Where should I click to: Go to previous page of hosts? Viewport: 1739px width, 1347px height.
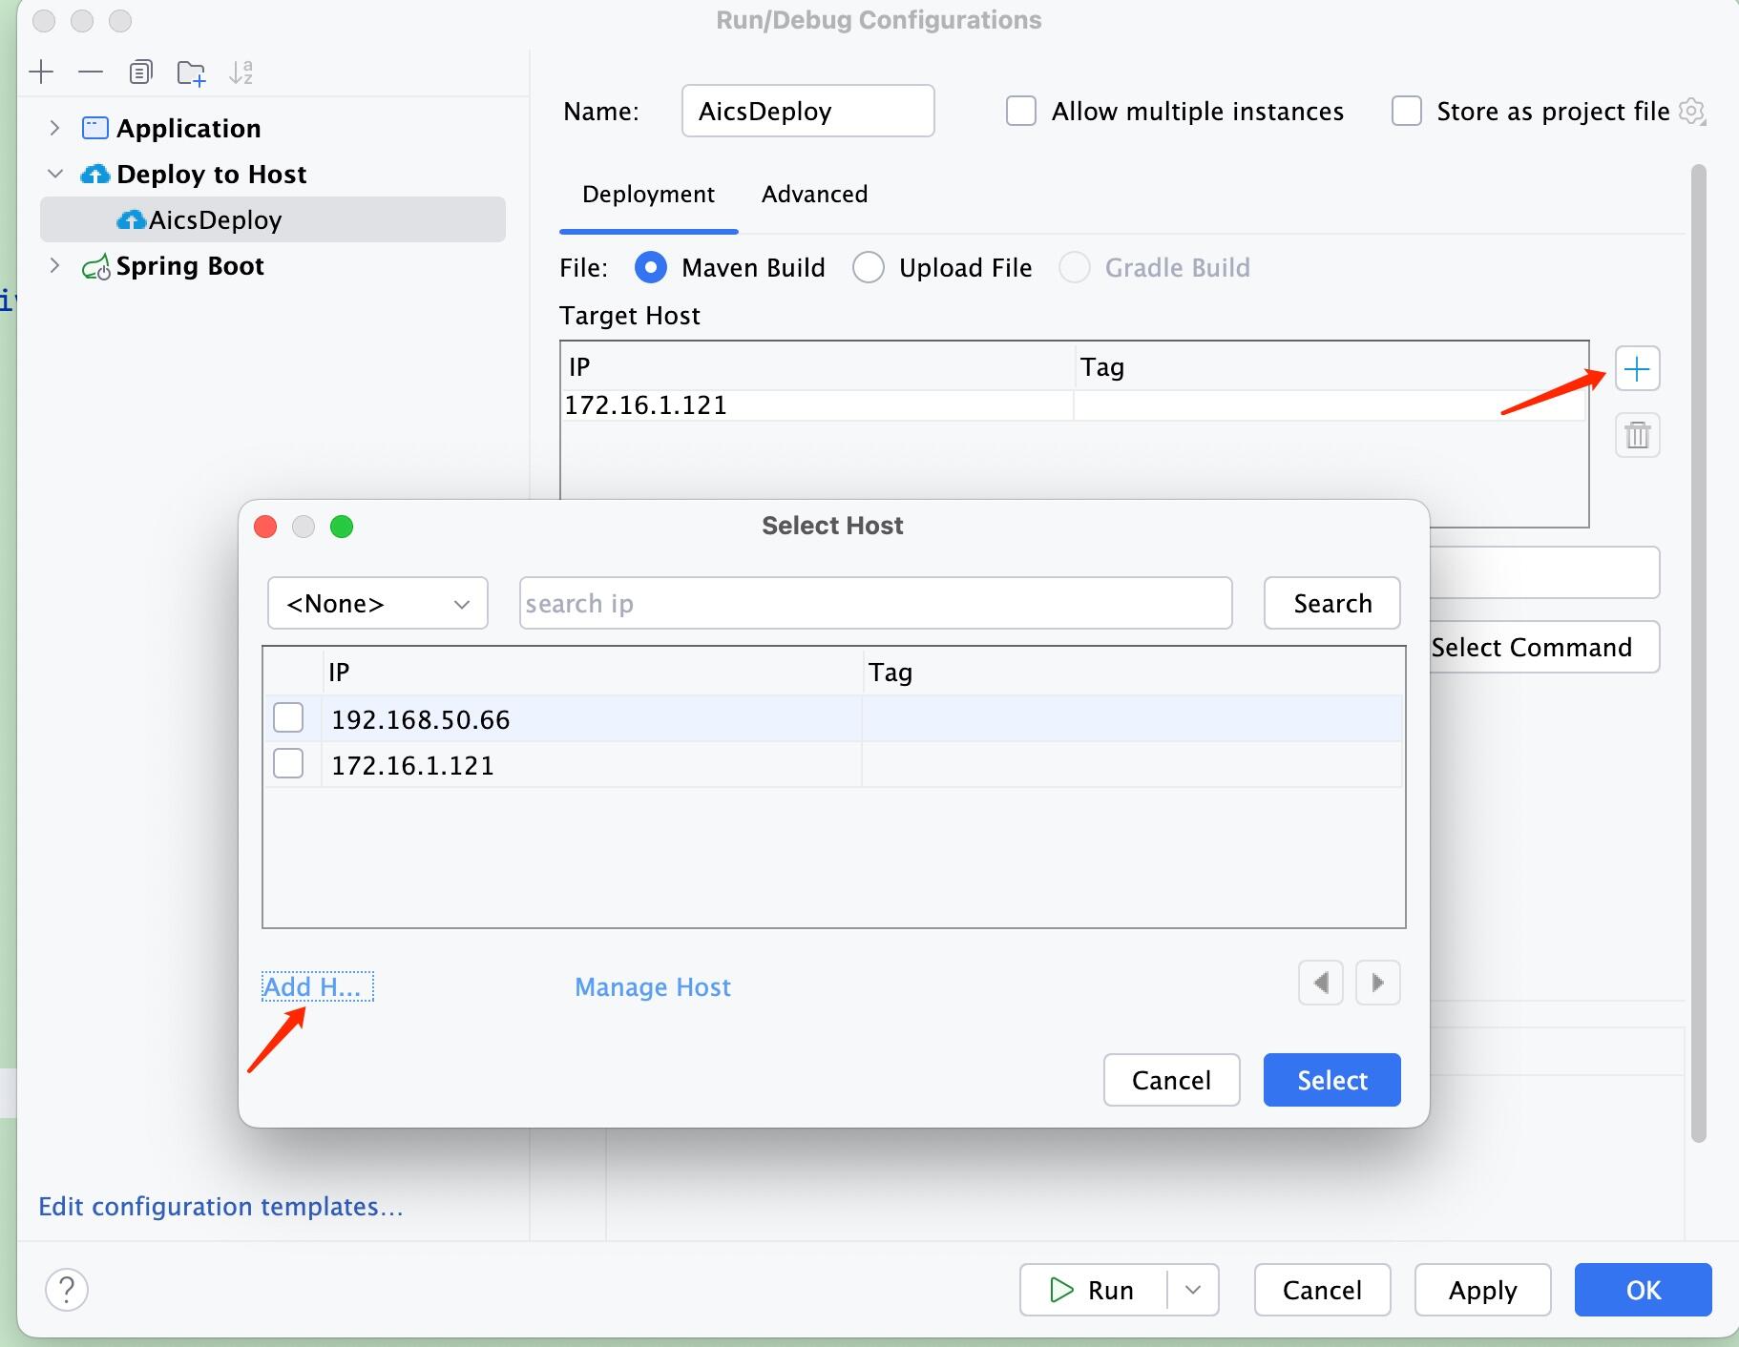1321,983
